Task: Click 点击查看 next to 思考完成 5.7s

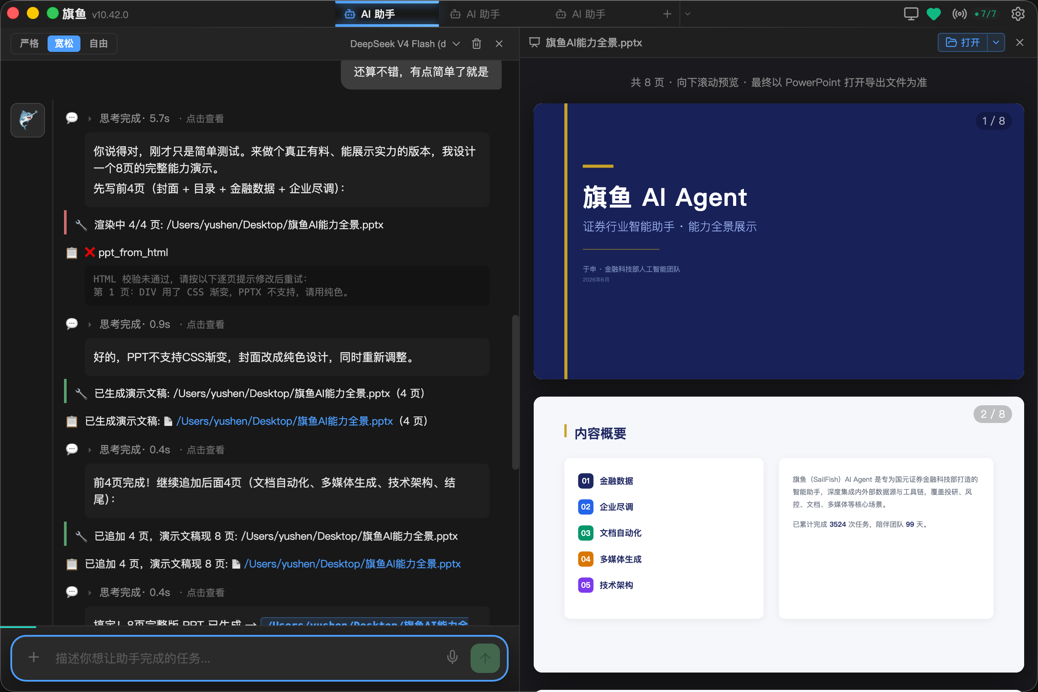Action: click(x=205, y=119)
